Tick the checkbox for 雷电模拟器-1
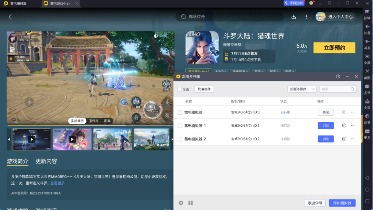The height and width of the screenshot is (210, 373). pos(180,126)
